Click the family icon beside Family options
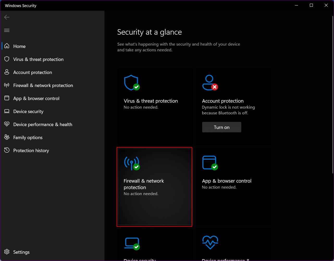Image resolution: width=334 pixels, height=261 pixels. [x=7, y=137]
